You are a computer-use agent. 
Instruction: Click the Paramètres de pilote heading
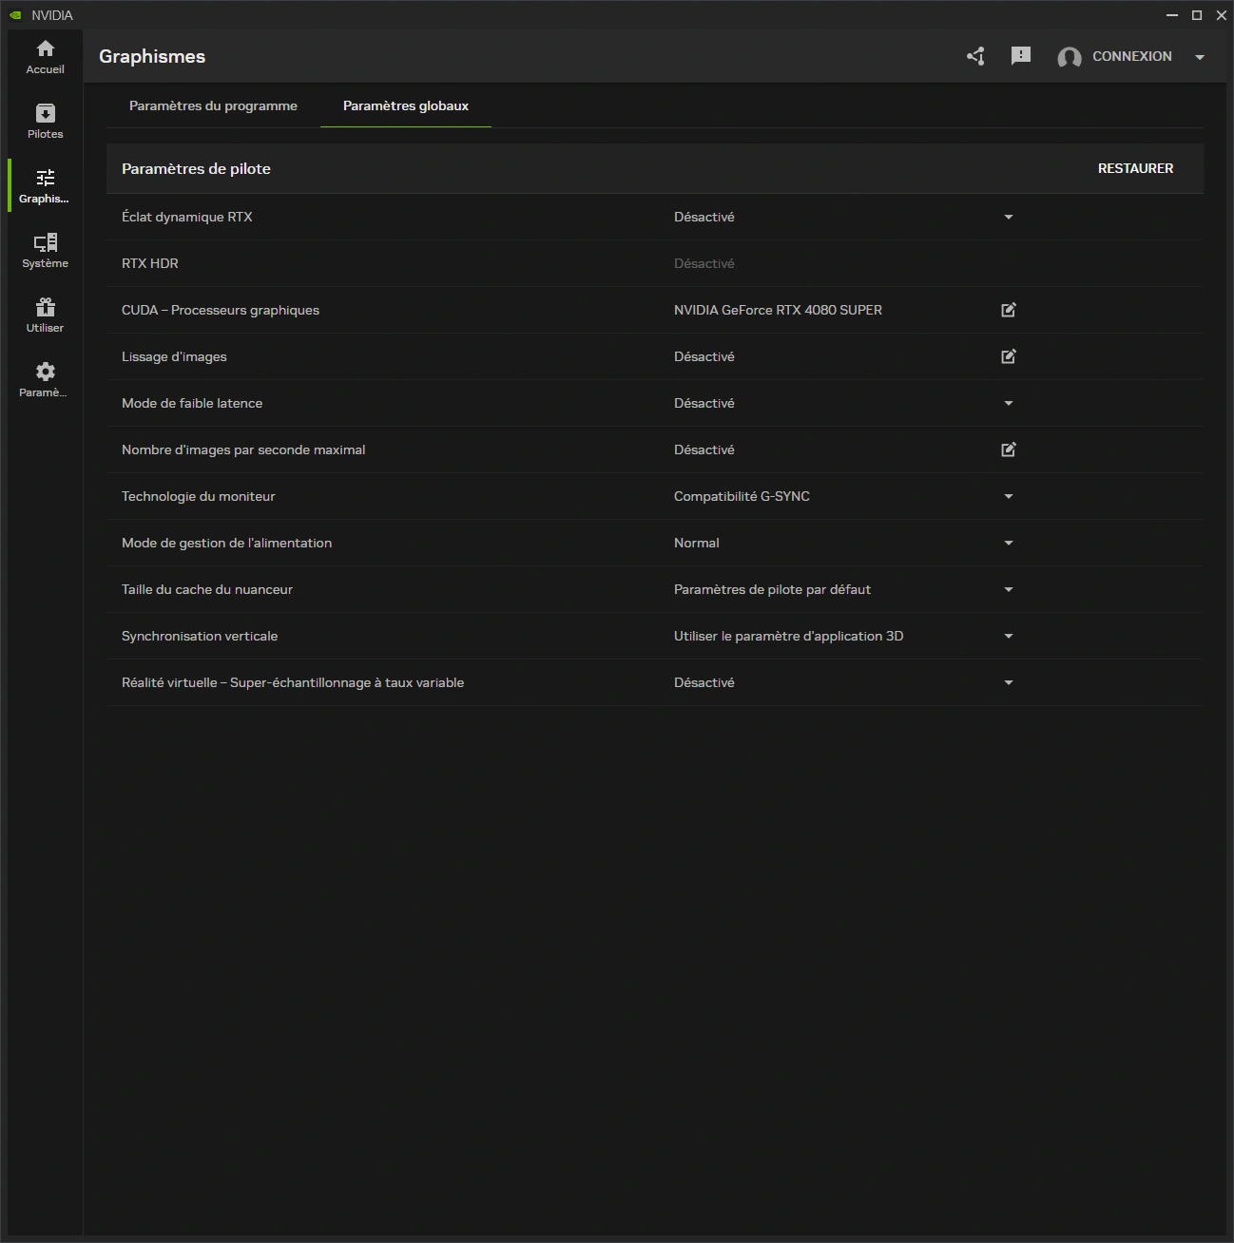[196, 168]
